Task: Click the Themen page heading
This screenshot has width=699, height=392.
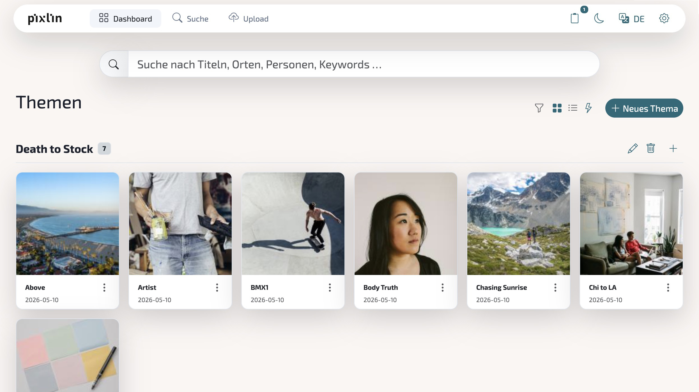Action: pos(49,102)
